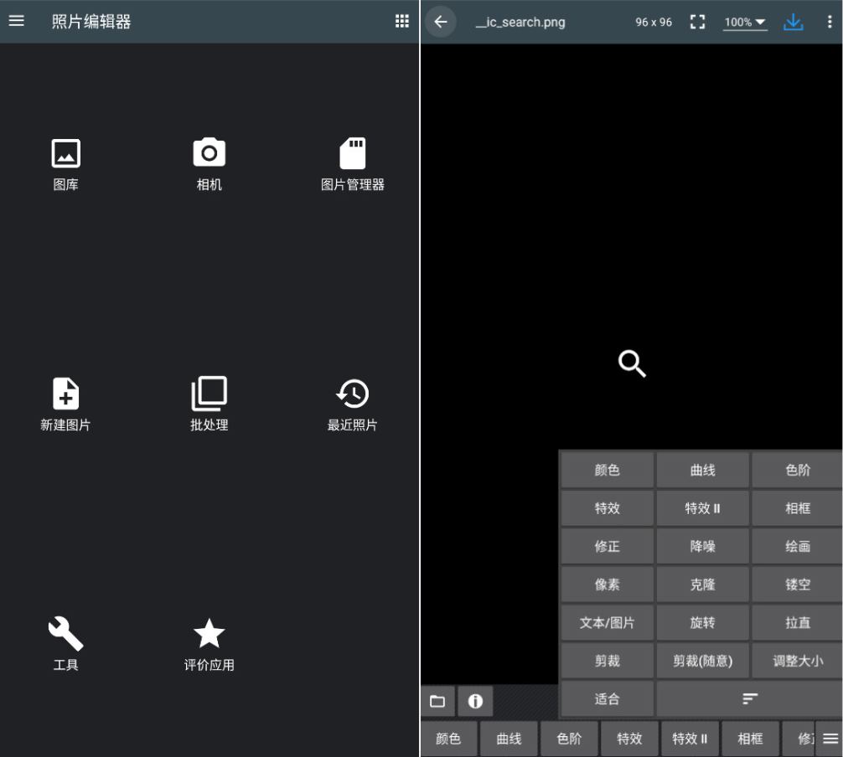
Task: Click the back arrow button
Action: pyautogui.click(x=441, y=22)
